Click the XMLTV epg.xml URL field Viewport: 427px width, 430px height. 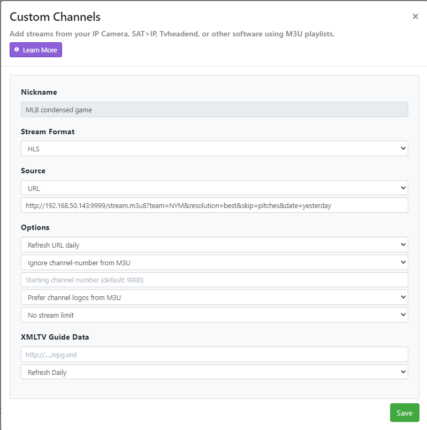point(214,355)
